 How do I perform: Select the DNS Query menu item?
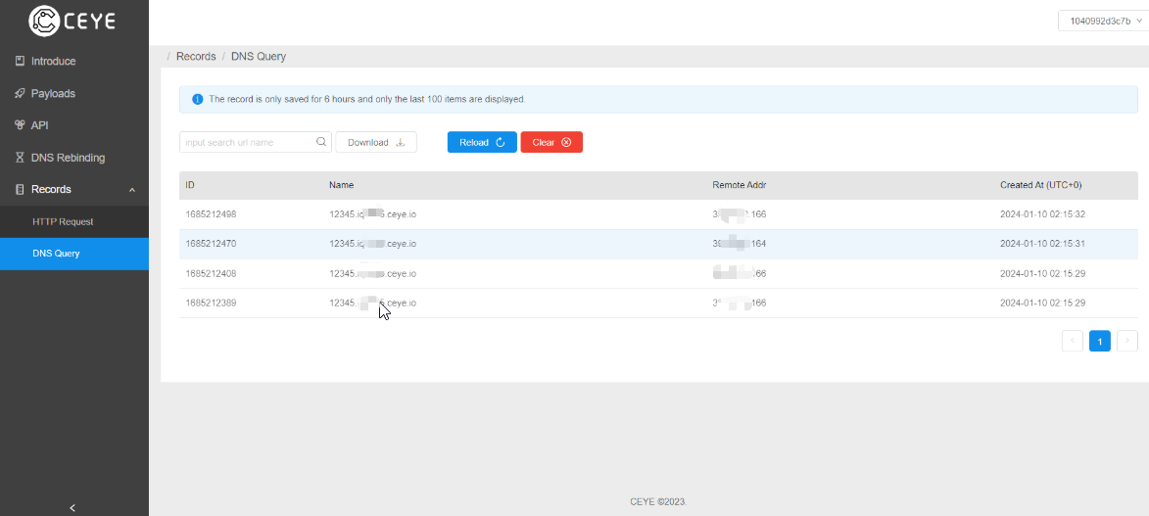[x=74, y=254]
